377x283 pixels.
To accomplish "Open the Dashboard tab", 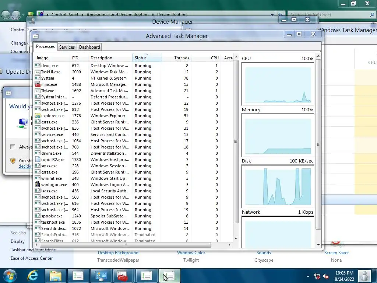I will 89,47.
